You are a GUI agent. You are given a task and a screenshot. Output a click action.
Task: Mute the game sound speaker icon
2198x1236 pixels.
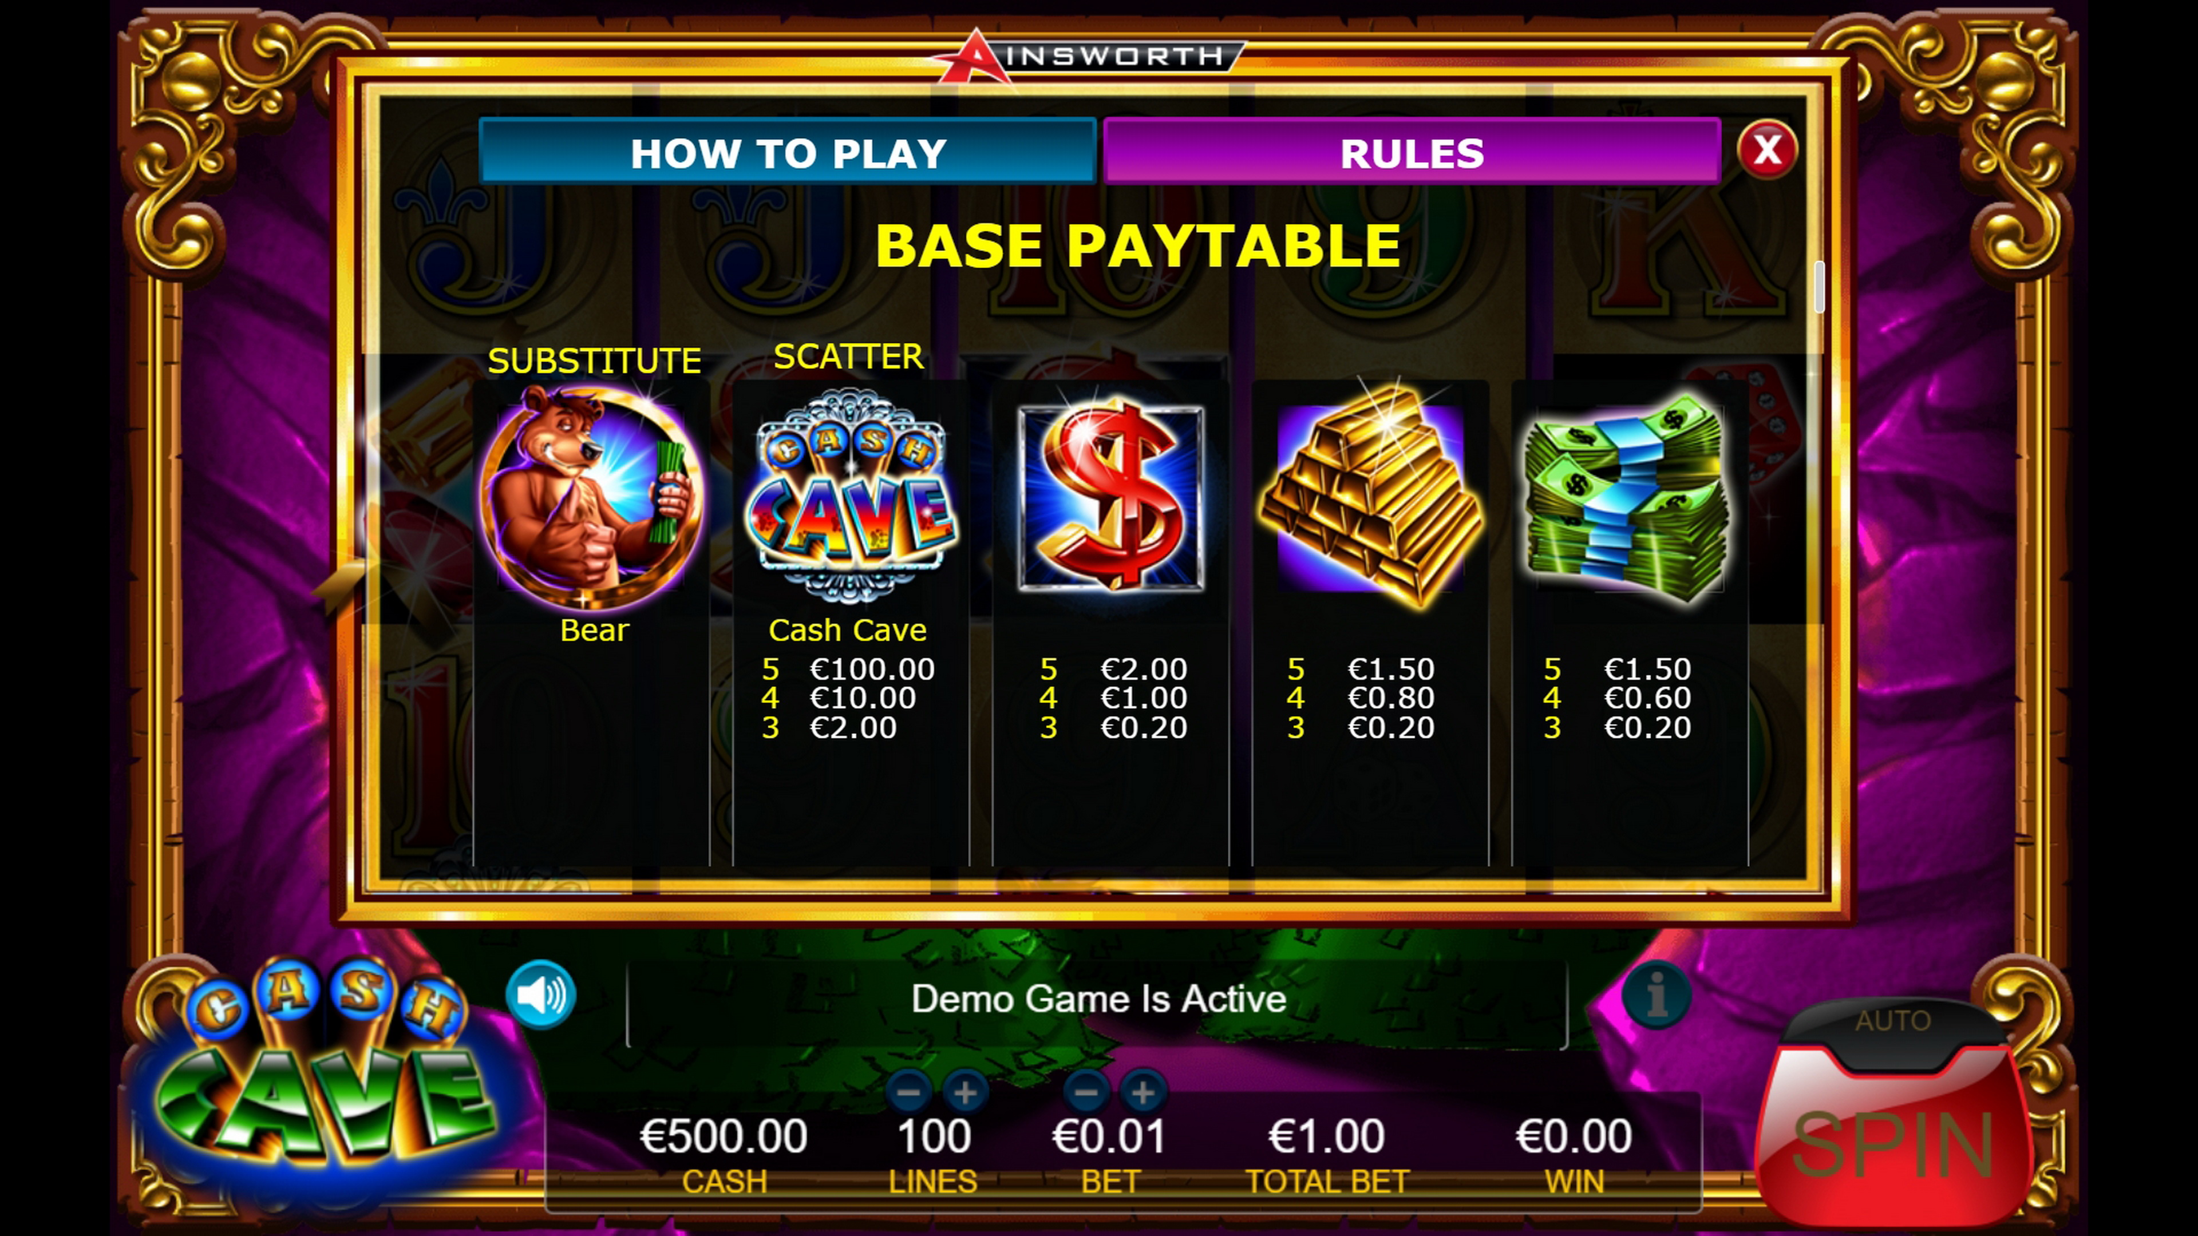pyautogui.click(x=541, y=995)
